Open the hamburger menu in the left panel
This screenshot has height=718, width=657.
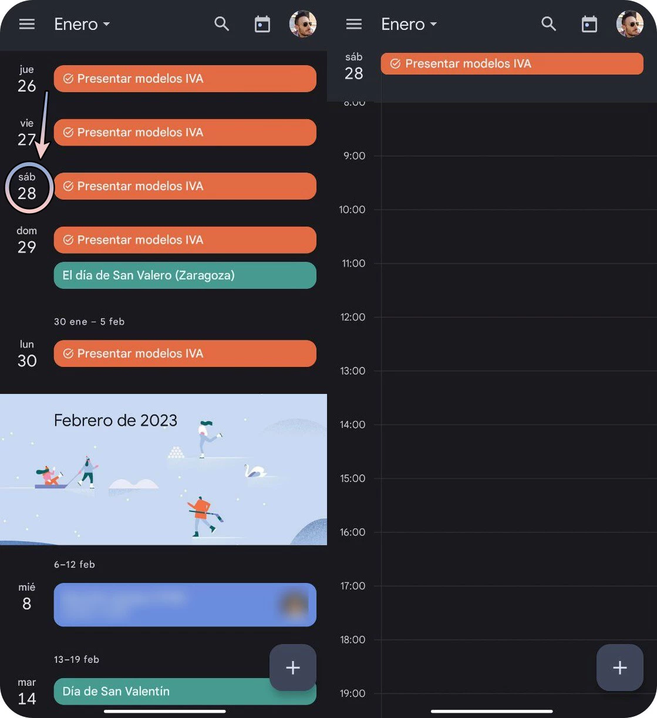click(27, 24)
